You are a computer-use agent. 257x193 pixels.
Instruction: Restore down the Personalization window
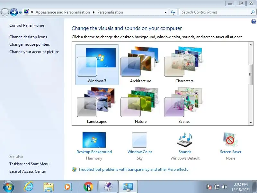point(241,4)
